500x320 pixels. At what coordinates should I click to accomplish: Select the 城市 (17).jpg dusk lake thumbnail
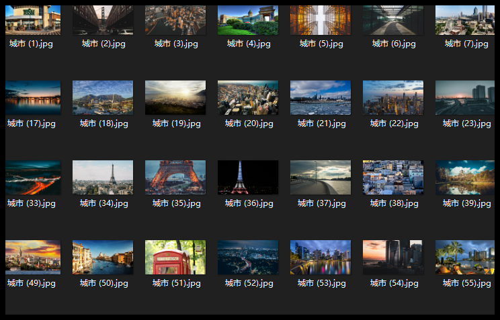(33, 97)
